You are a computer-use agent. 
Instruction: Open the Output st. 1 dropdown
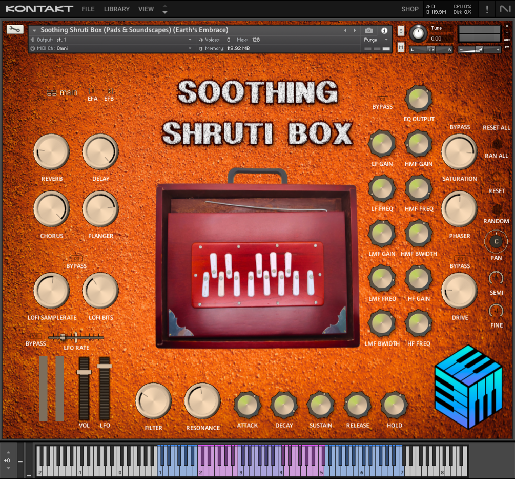tap(111, 40)
